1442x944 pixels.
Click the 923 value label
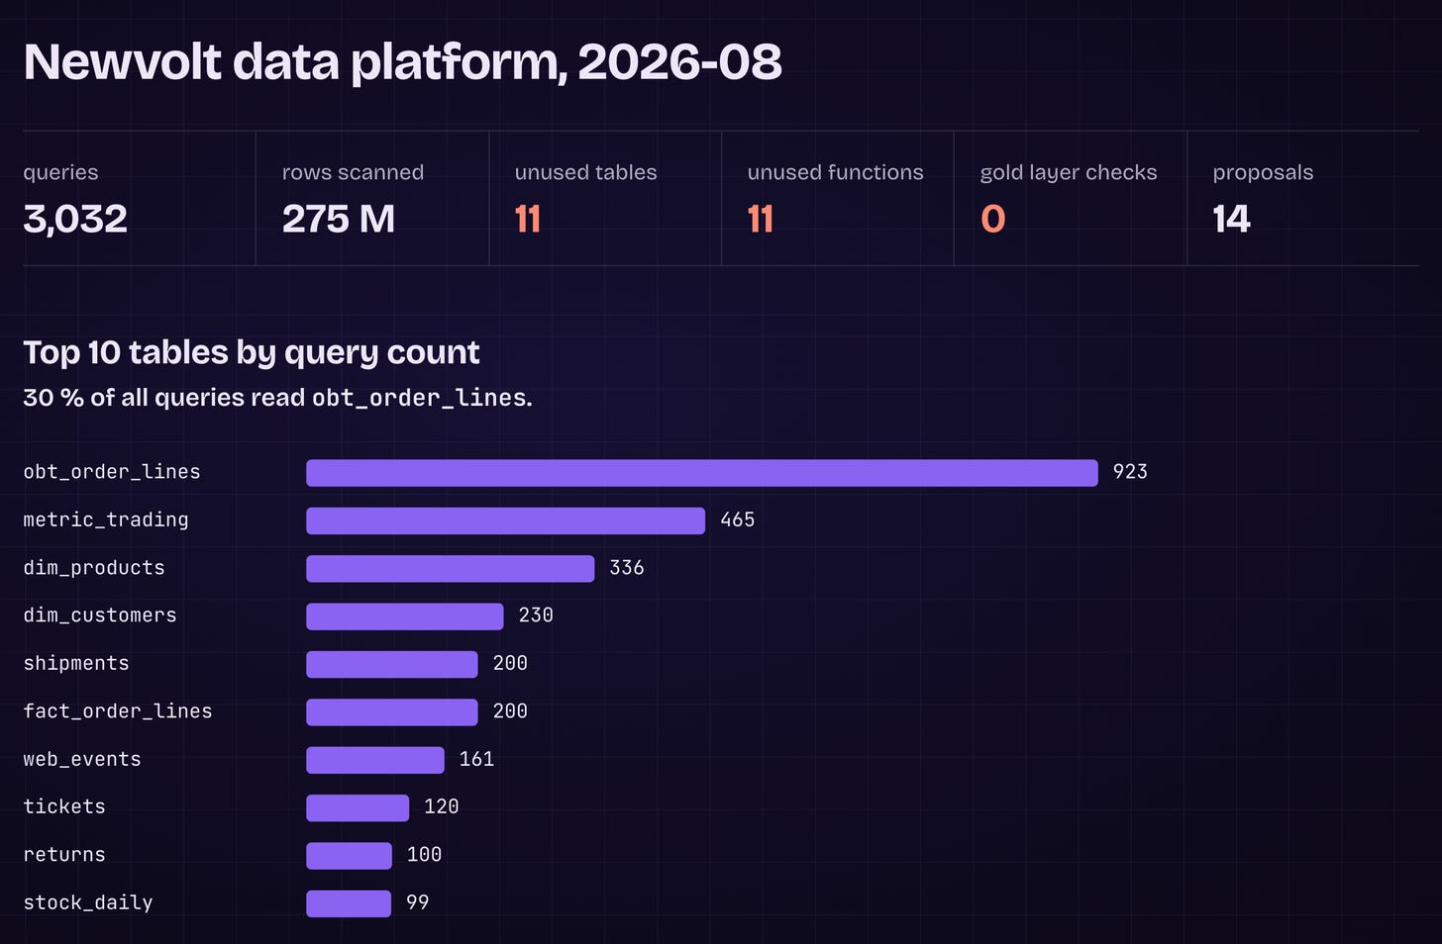click(1130, 472)
